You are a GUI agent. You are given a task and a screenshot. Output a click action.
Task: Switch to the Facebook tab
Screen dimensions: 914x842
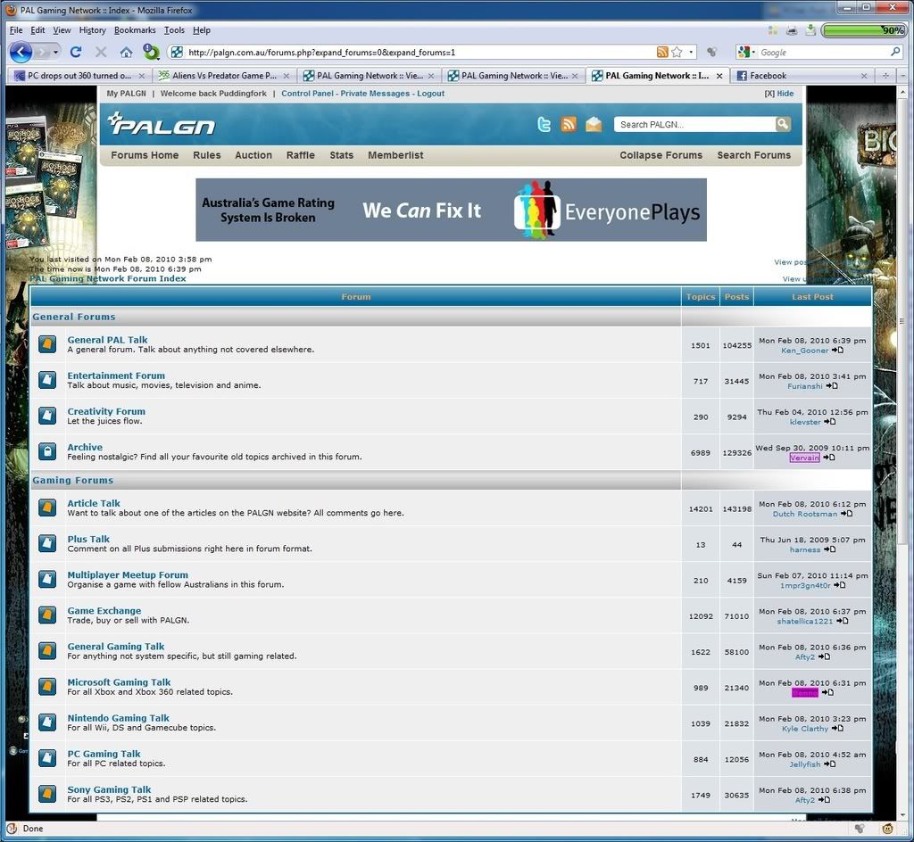point(802,76)
